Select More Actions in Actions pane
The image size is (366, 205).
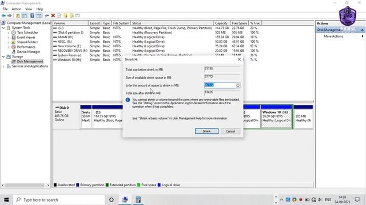click(x=333, y=36)
